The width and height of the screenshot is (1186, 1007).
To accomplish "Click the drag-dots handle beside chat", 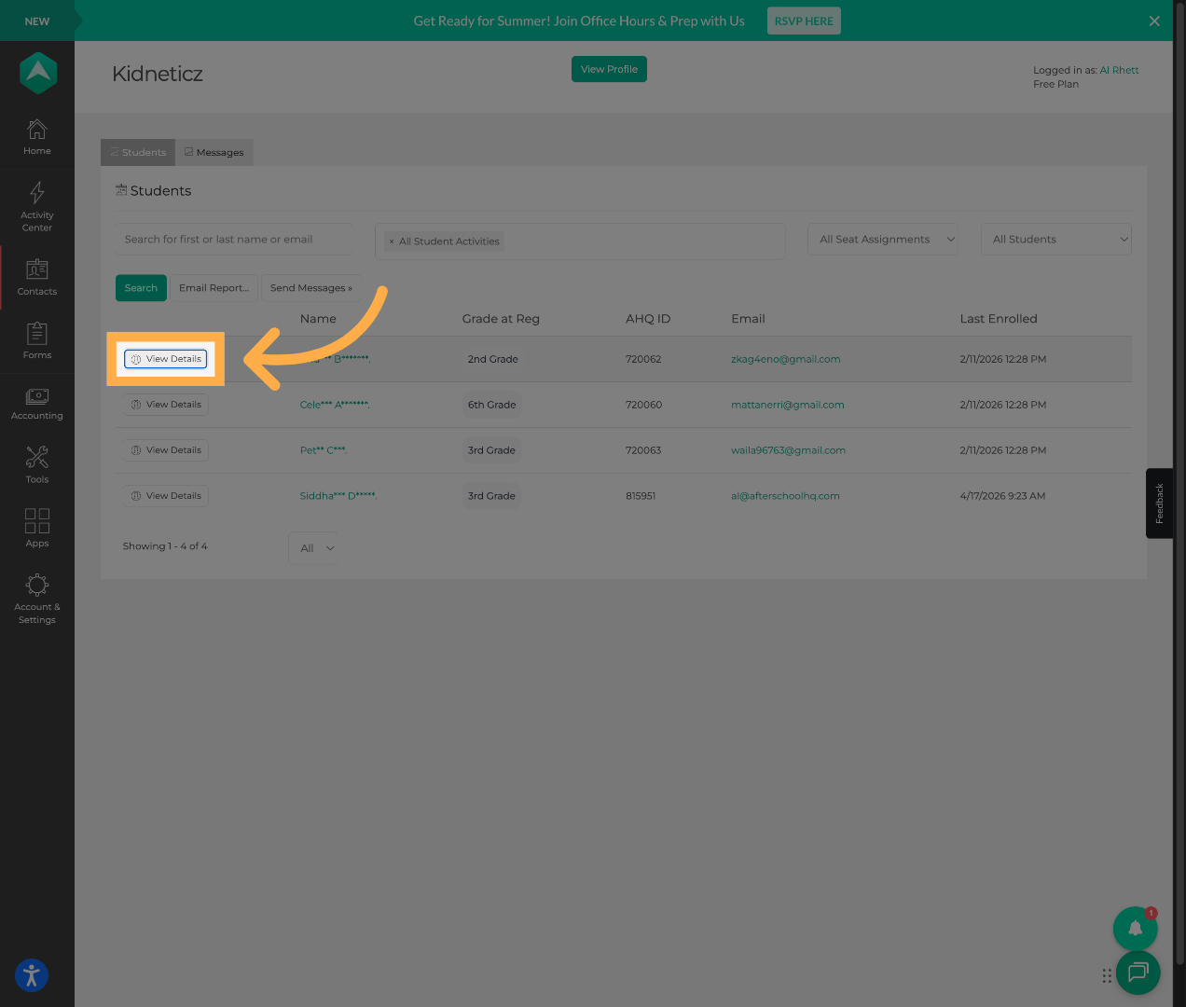I will click(x=1107, y=975).
